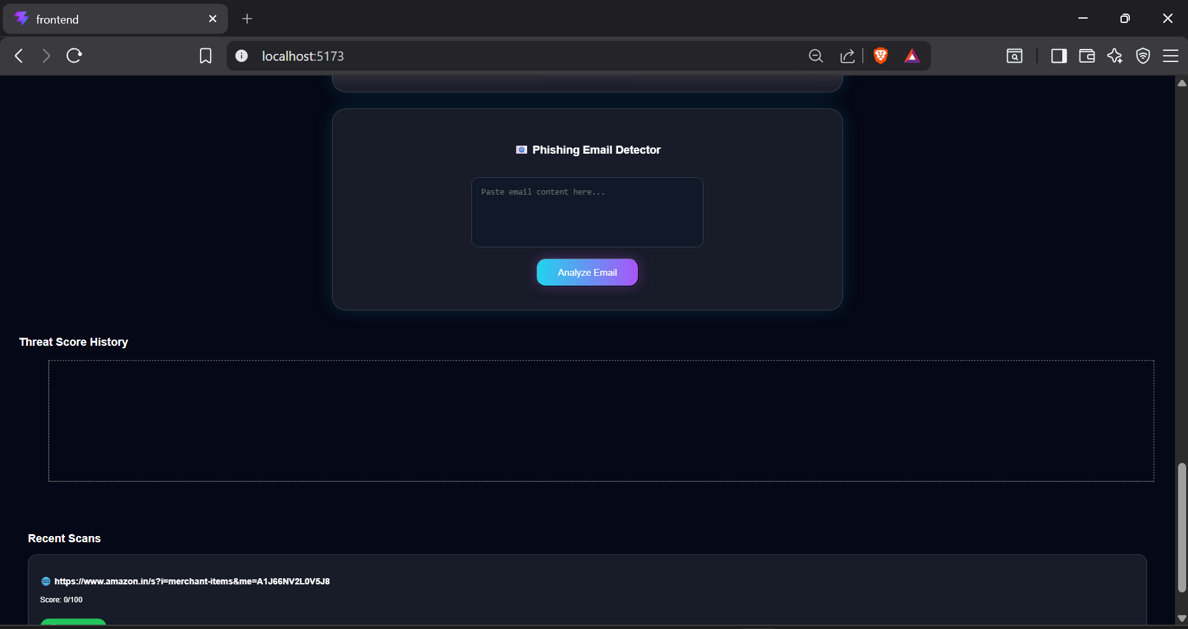Open Brave Shields lion icon

(x=880, y=56)
